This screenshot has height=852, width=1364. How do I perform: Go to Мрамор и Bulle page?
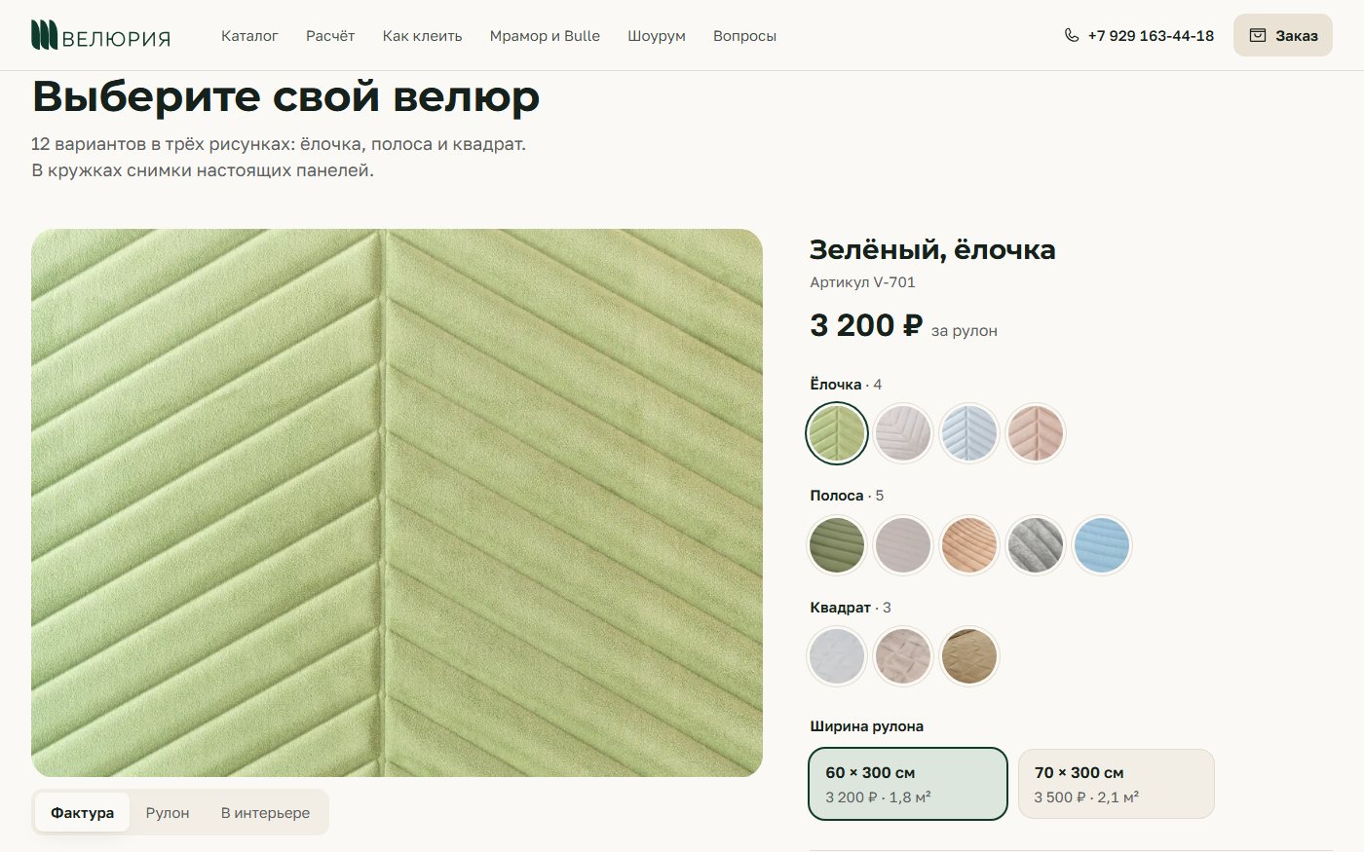(x=545, y=35)
